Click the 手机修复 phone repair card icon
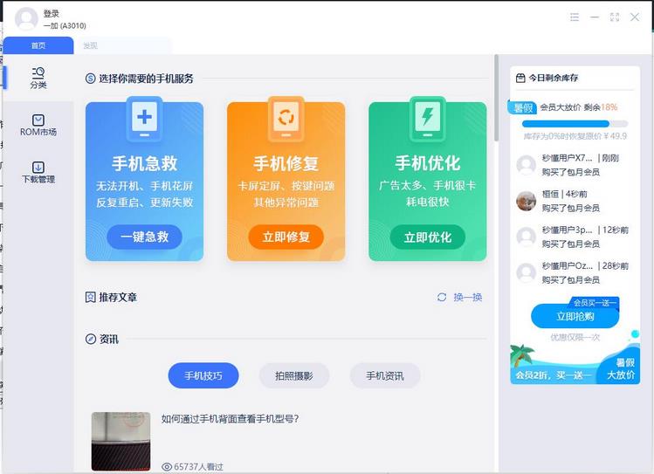 [x=286, y=118]
